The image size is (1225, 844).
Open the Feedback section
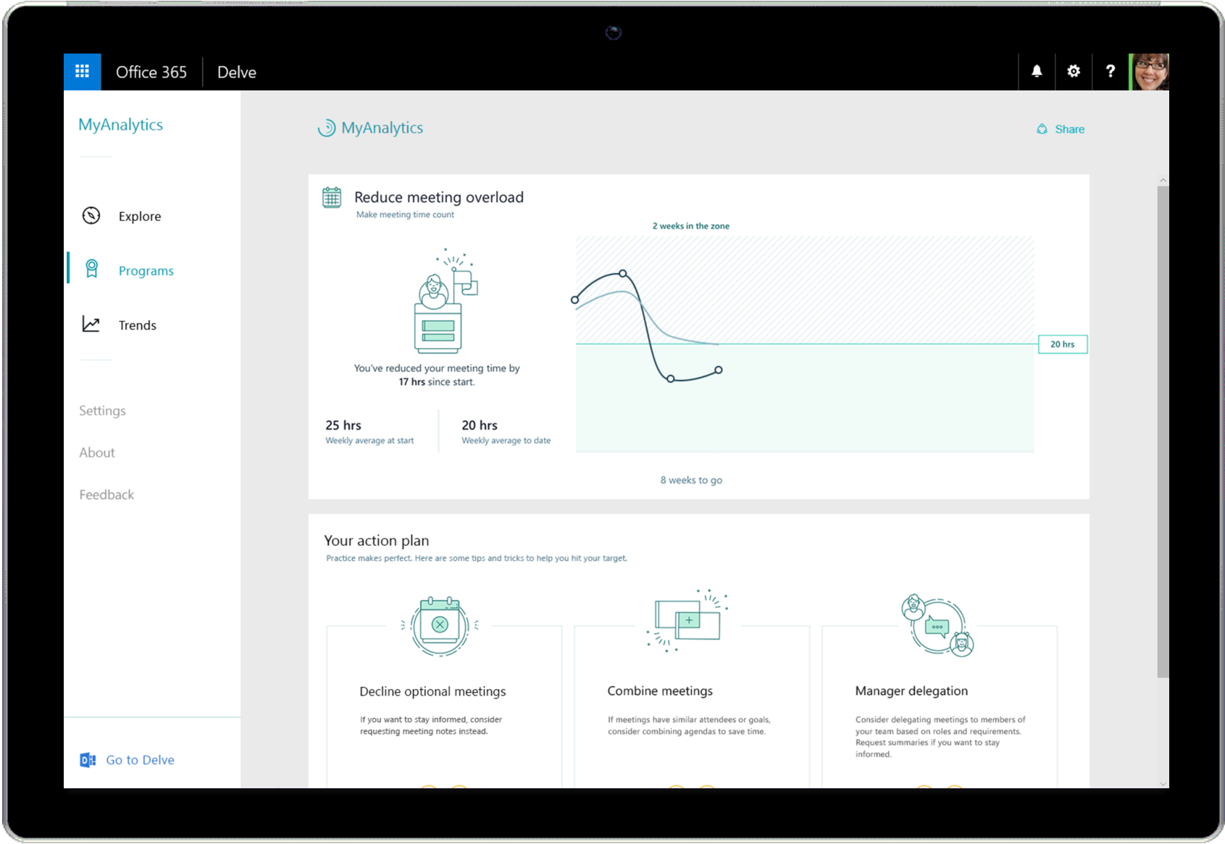106,494
